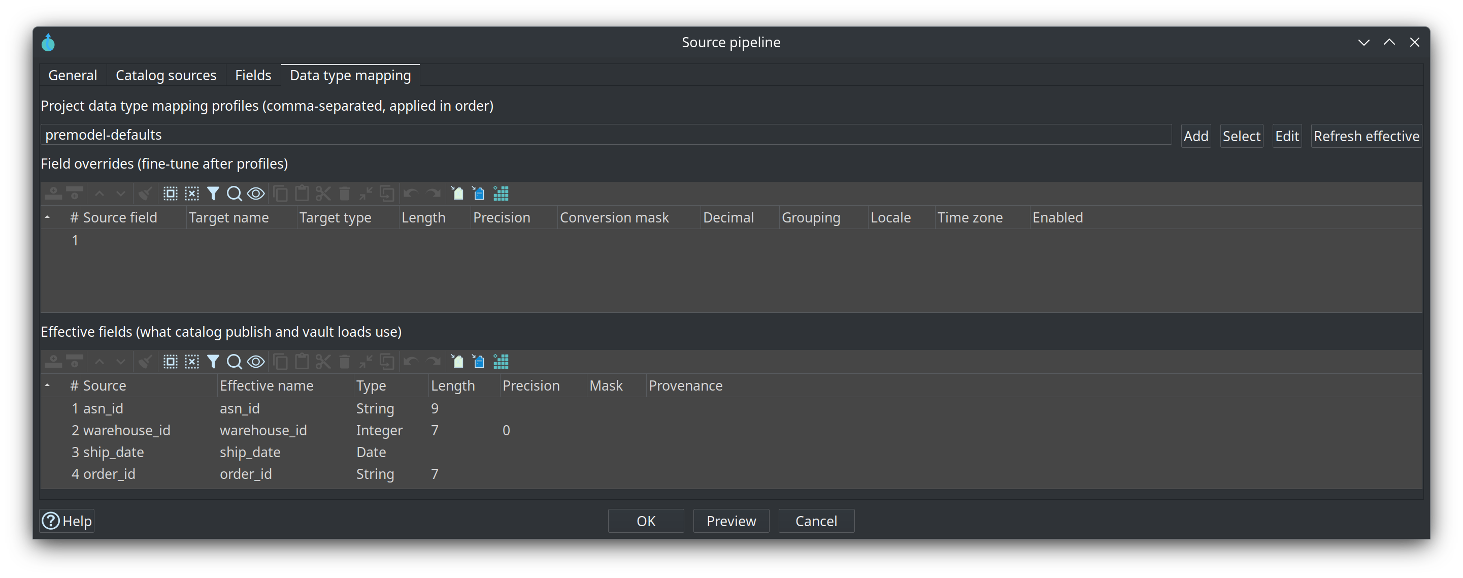The height and width of the screenshot is (578, 1463).
Task: Click magnifier search icon in Field overrides toolbar
Action: [x=234, y=194]
